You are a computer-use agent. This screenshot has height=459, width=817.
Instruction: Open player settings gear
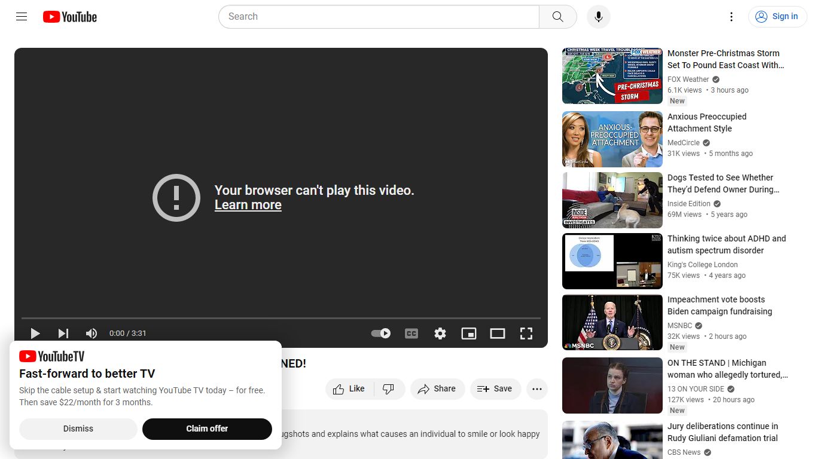tap(440, 333)
